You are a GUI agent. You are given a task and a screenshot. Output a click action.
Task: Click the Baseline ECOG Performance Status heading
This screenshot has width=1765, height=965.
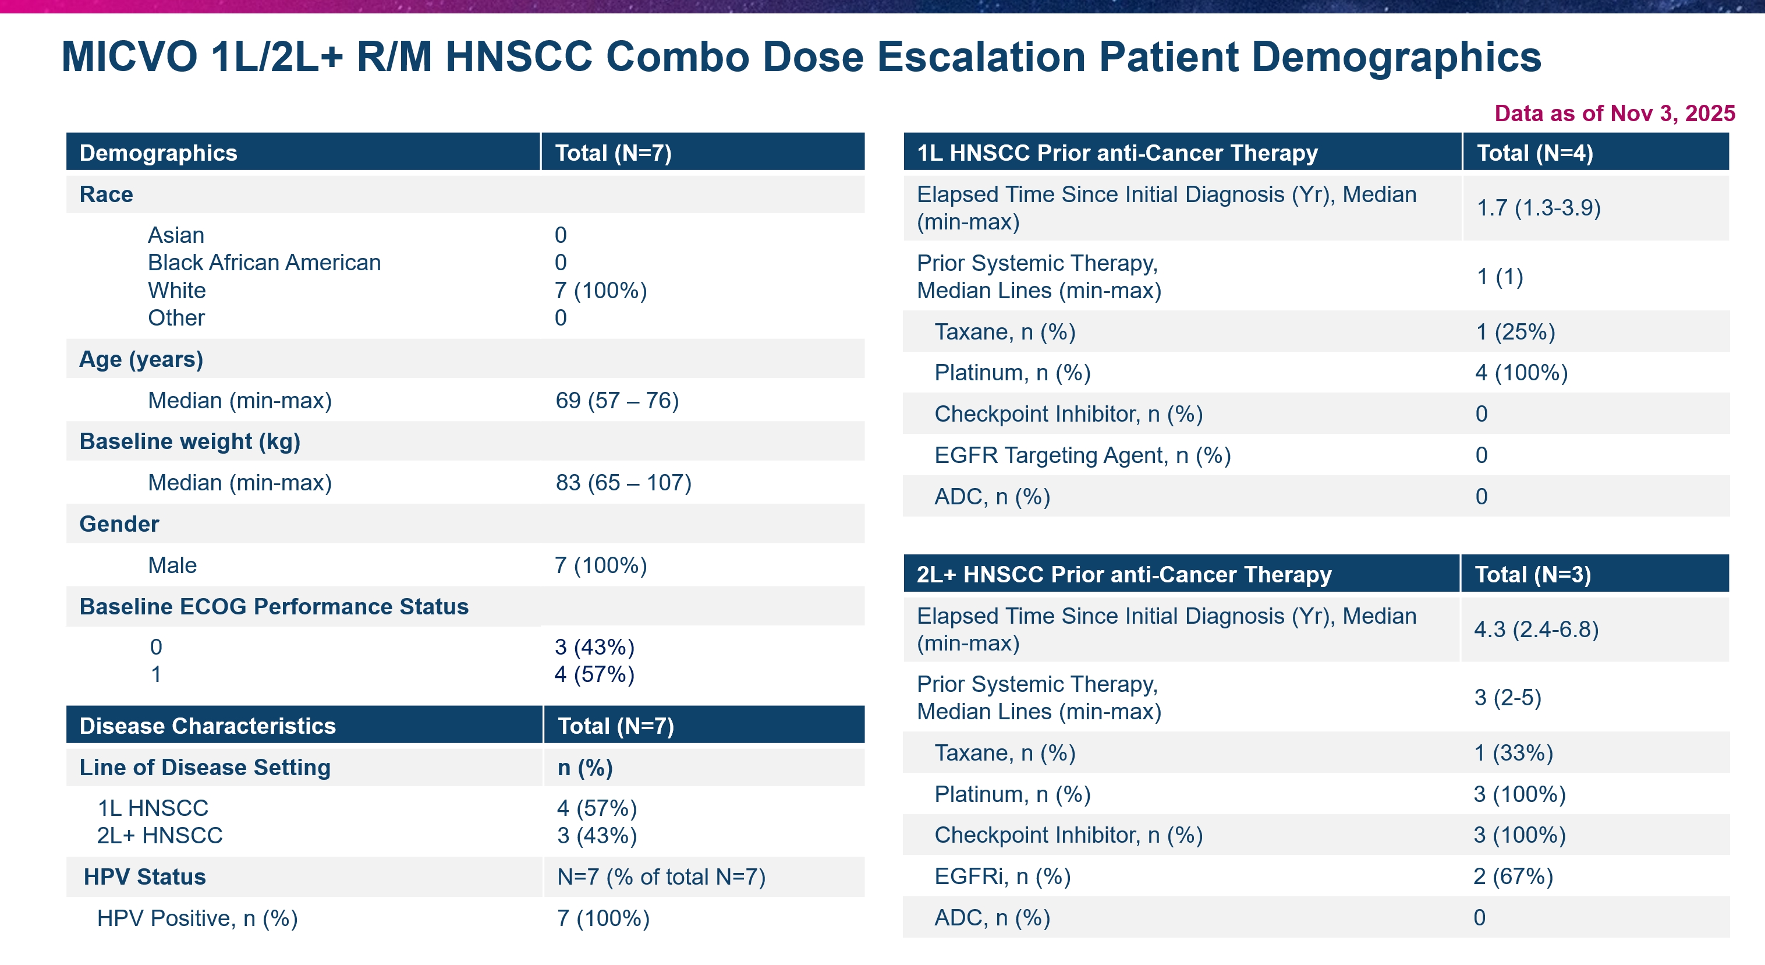coord(274,607)
